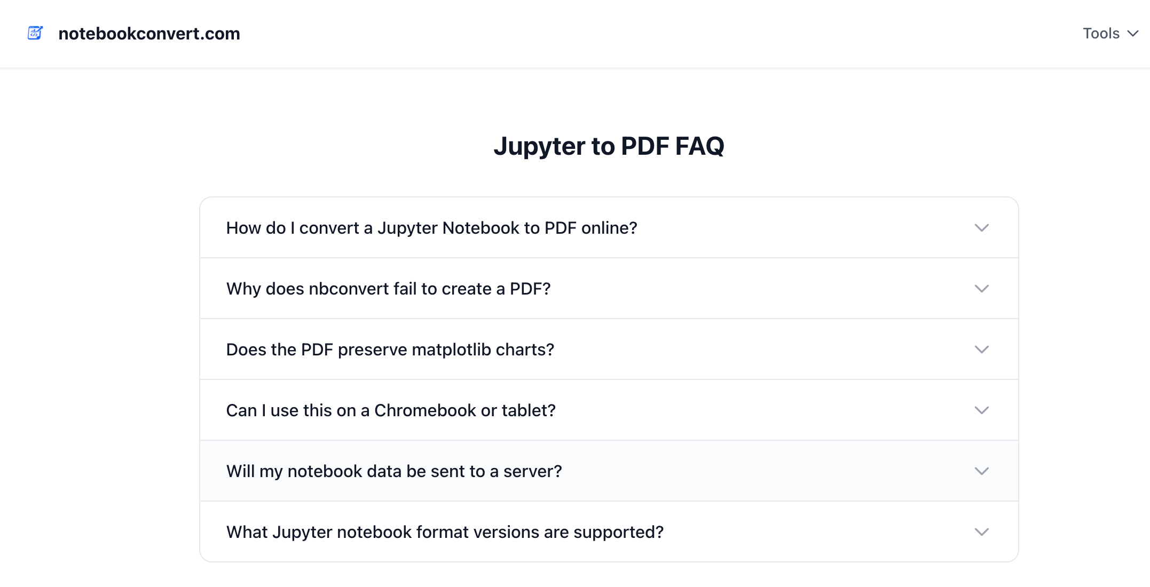Click chevron for the convert-online question

click(981, 228)
